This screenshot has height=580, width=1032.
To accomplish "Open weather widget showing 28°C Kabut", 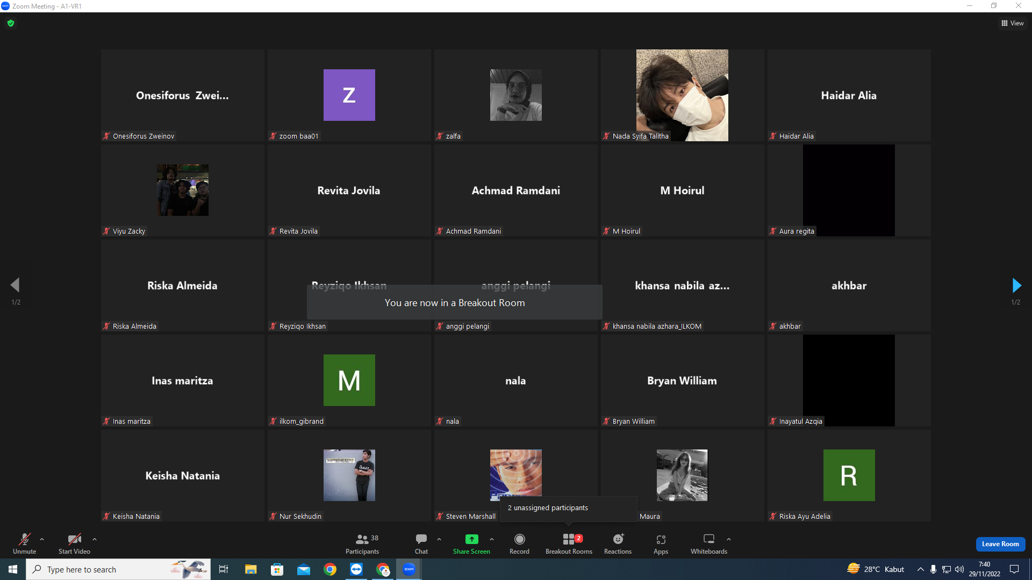I will pos(876,569).
